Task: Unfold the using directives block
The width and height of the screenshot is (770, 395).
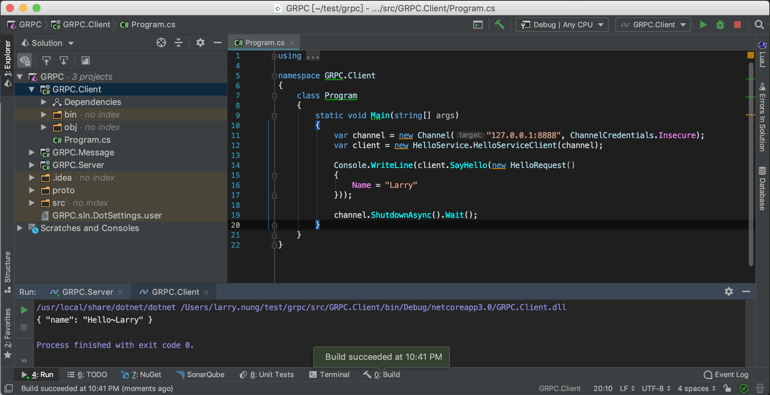Action: click(x=274, y=56)
